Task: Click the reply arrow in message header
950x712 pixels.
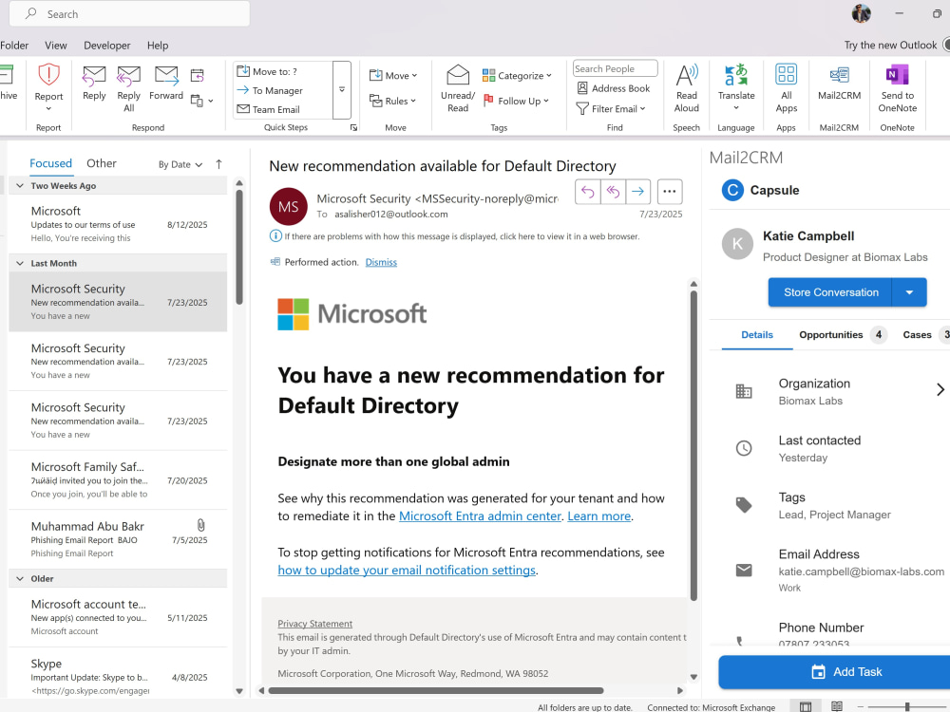Action: [588, 192]
